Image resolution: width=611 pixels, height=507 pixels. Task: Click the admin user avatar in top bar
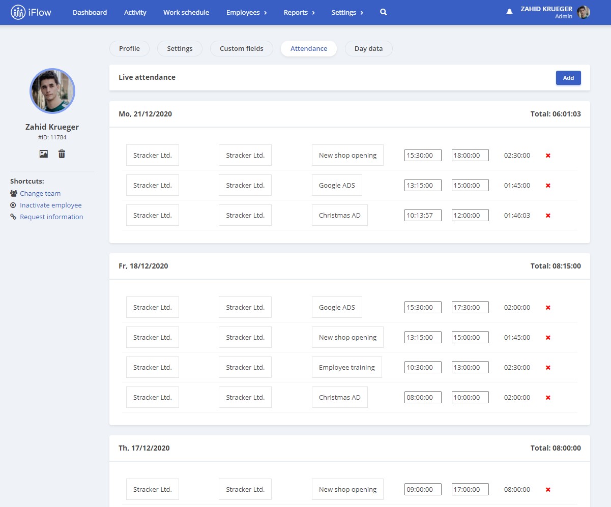coord(584,12)
